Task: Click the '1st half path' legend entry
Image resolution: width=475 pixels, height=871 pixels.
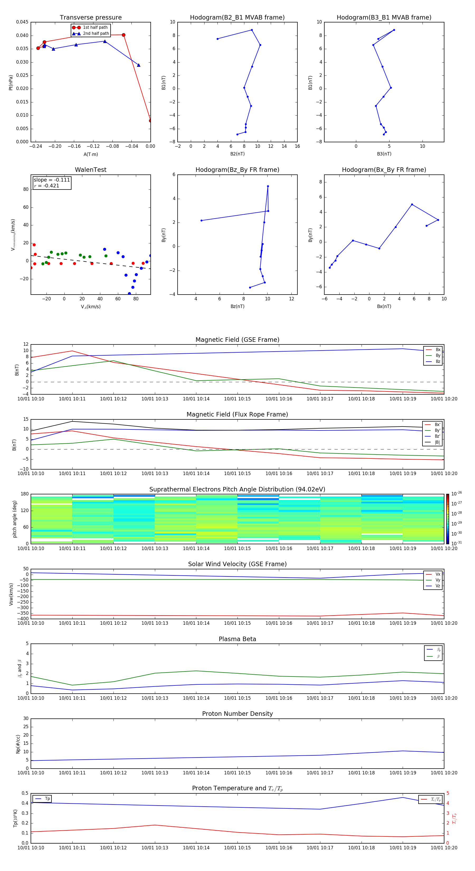Action: tap(90, 27)
